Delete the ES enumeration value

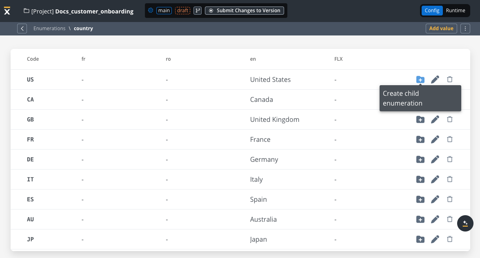[x=450, y=199]
